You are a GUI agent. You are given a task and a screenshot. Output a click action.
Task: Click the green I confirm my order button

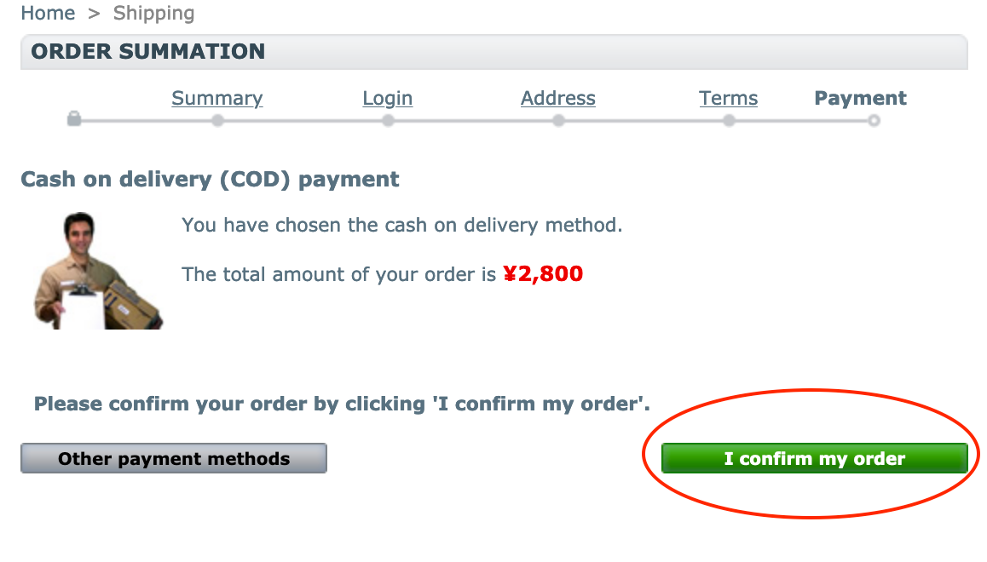click(x=815, y=458)
